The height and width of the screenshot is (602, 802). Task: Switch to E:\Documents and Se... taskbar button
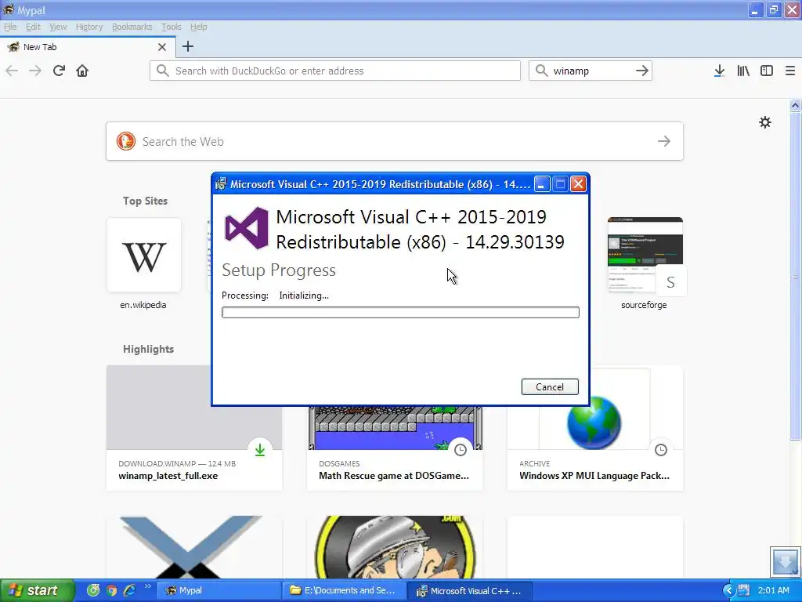(345, 590)
